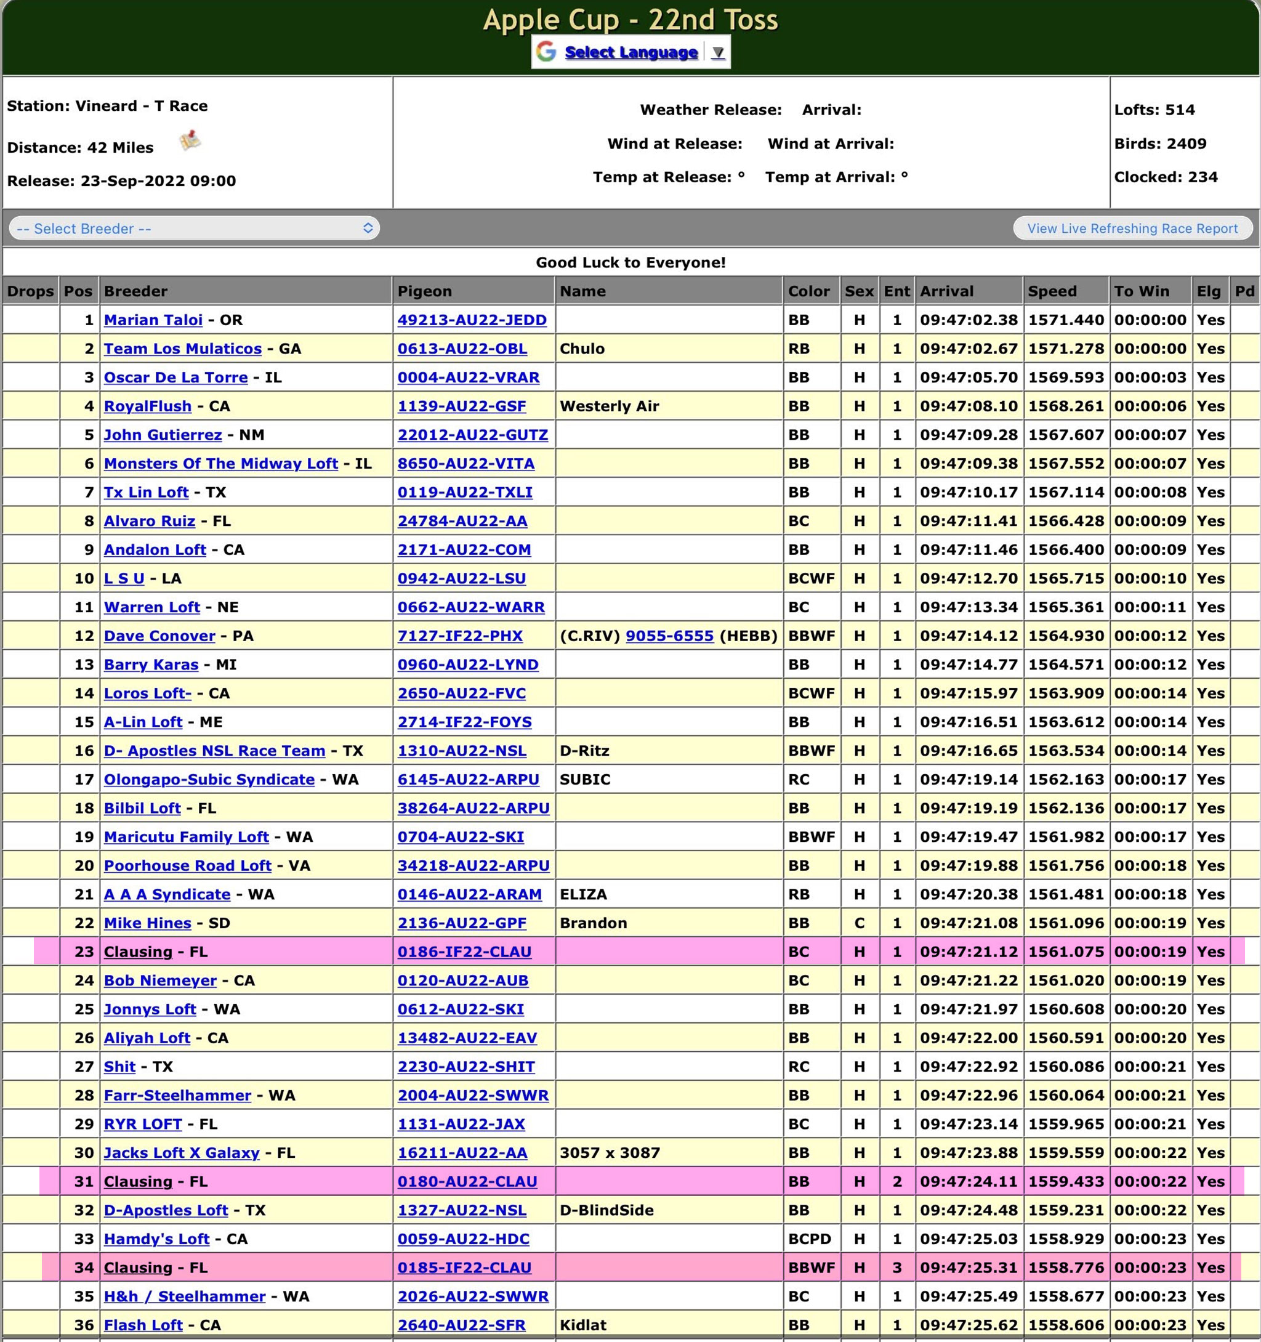The width and height of the screenshot is (1261, 1342).
Task: Click the Google logo icon in translate widget
Action: 546,52
